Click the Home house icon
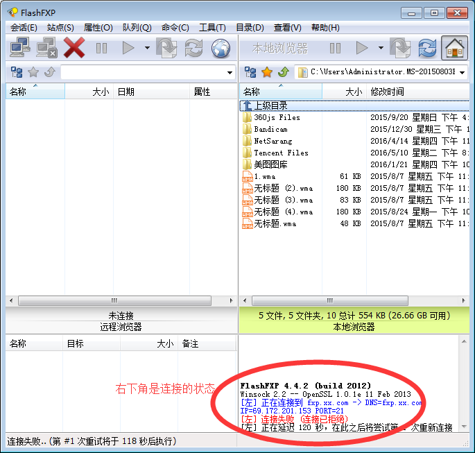The image size is (475, 453). [454, 48]
